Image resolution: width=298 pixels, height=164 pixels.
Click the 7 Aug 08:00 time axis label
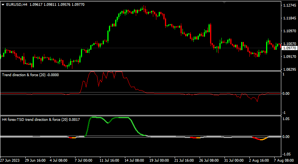(285, 161)
